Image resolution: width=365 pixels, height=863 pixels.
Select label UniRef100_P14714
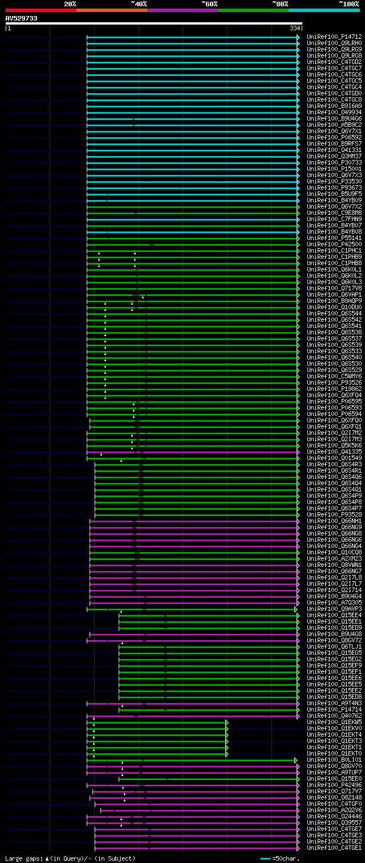coord(334,709)
